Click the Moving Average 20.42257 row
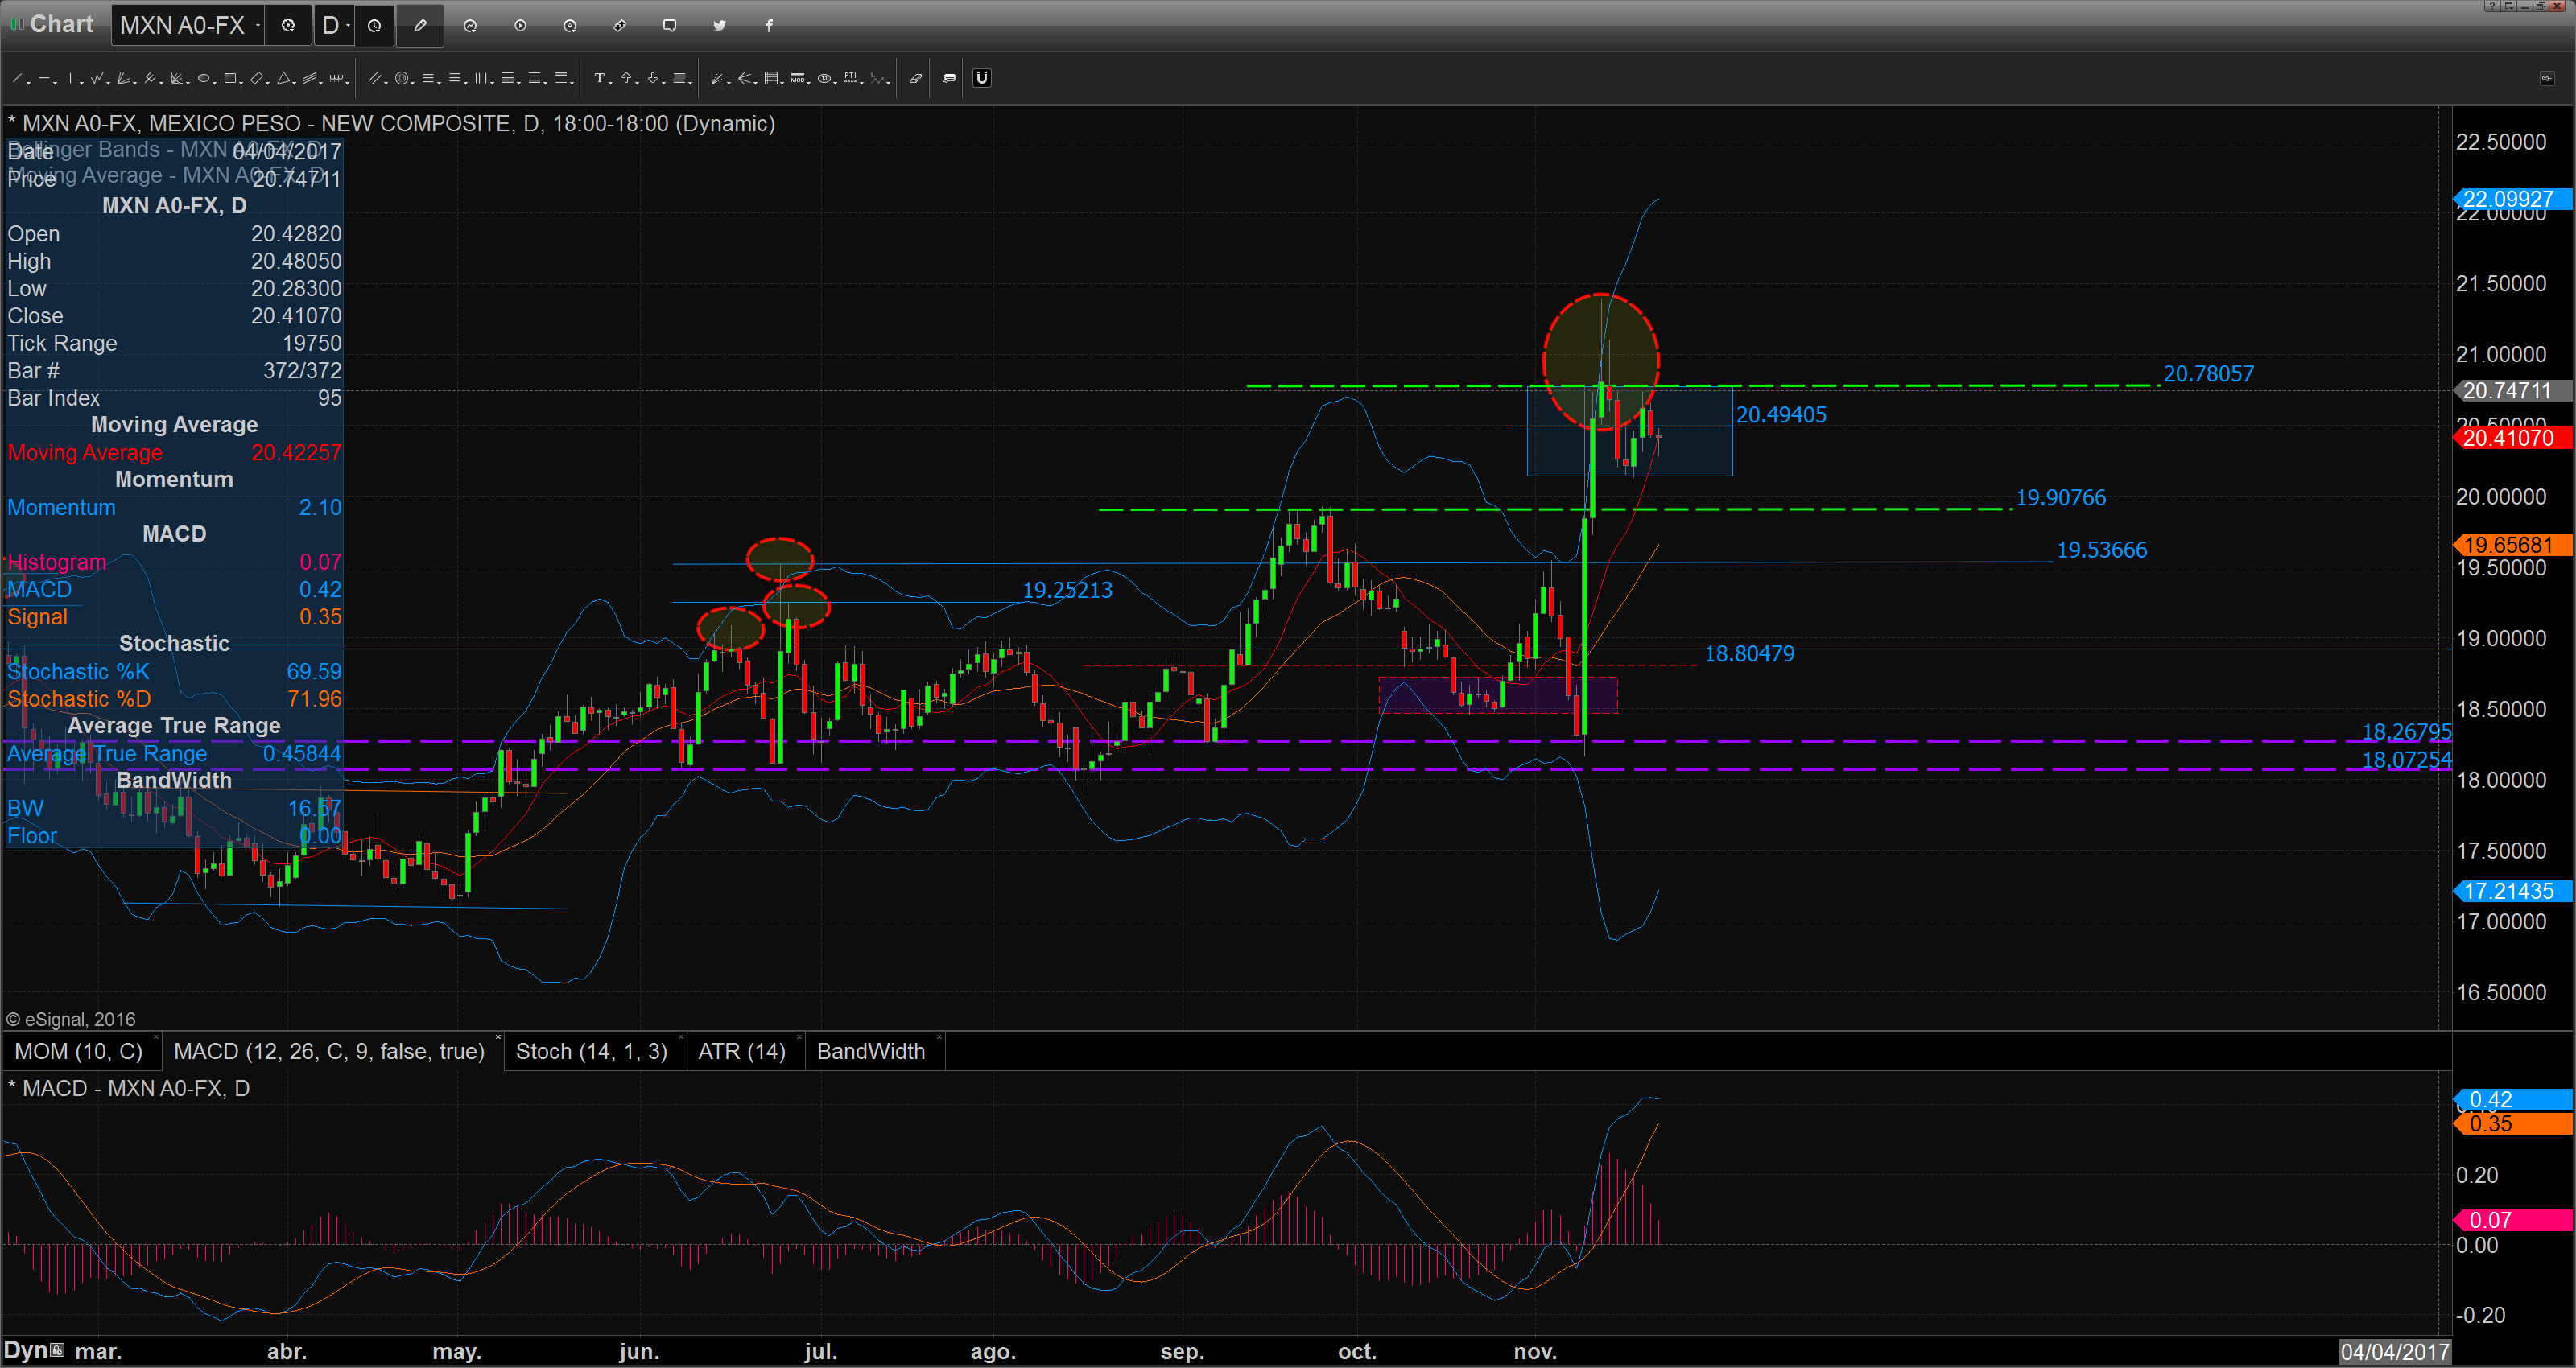 point(174,453)
